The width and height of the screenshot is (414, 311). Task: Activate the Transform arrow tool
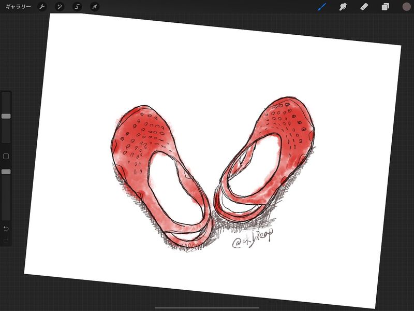[x=94, y=7]
